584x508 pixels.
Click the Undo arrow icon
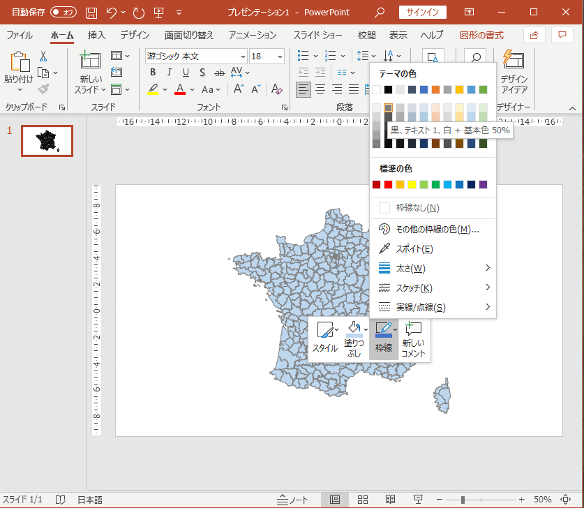click(112, 13)
